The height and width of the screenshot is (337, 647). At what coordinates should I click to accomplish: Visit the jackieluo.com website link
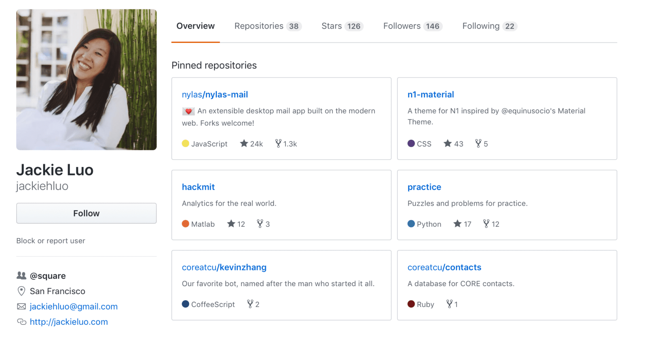click(x=69, y=322)
